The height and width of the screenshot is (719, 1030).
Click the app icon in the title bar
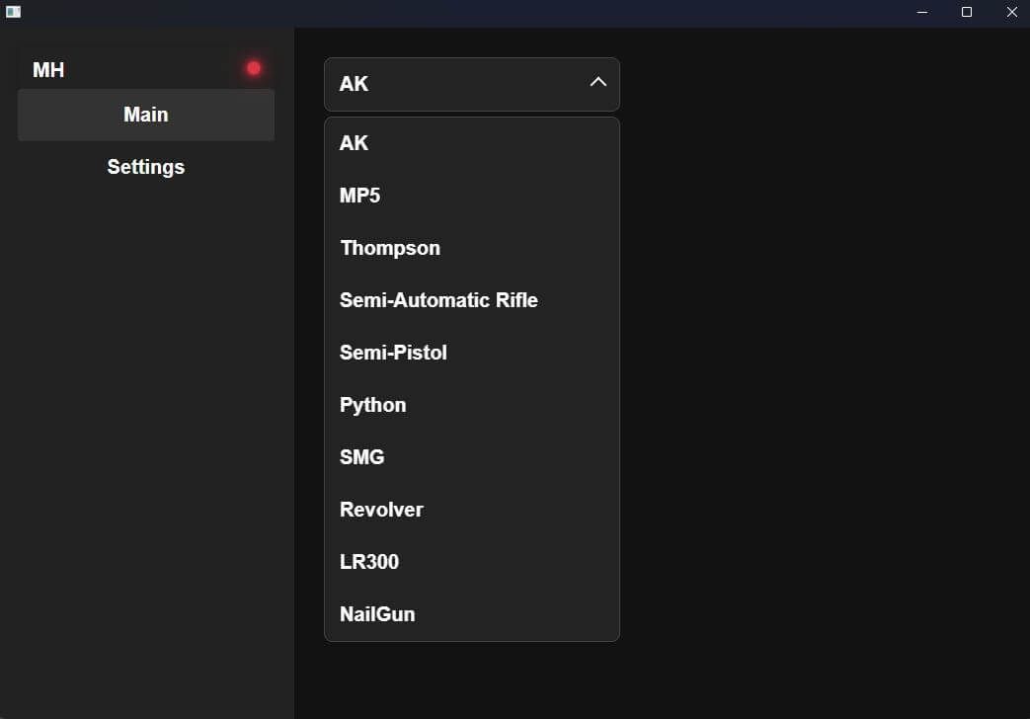(x=13, y=12)
